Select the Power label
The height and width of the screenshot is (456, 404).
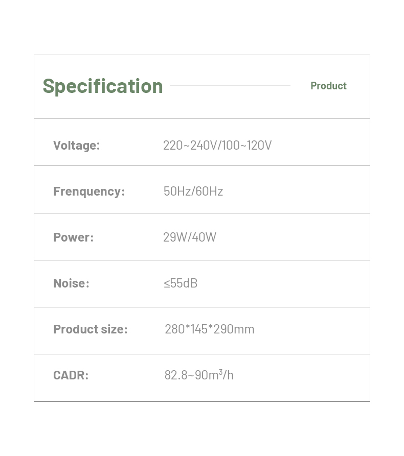coord(73,237)
